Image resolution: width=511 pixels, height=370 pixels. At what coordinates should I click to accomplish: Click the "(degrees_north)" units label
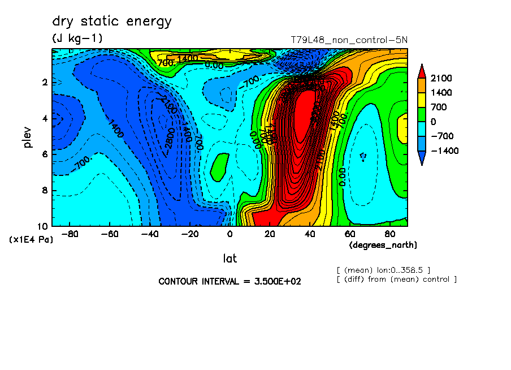(x=383, y=244)
